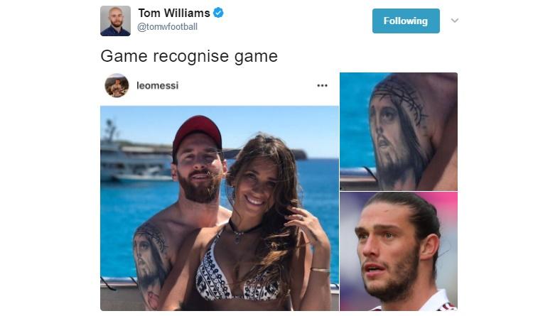
Task: Click the bracelet on the woman's wrist
Action: click(320, 271)
